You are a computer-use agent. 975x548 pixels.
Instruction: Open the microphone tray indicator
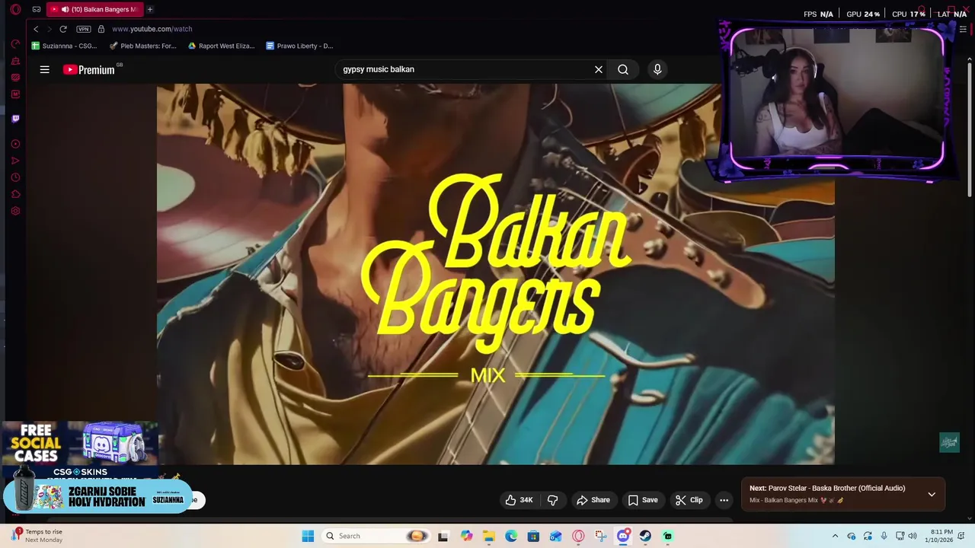click(x=884, y=536)
